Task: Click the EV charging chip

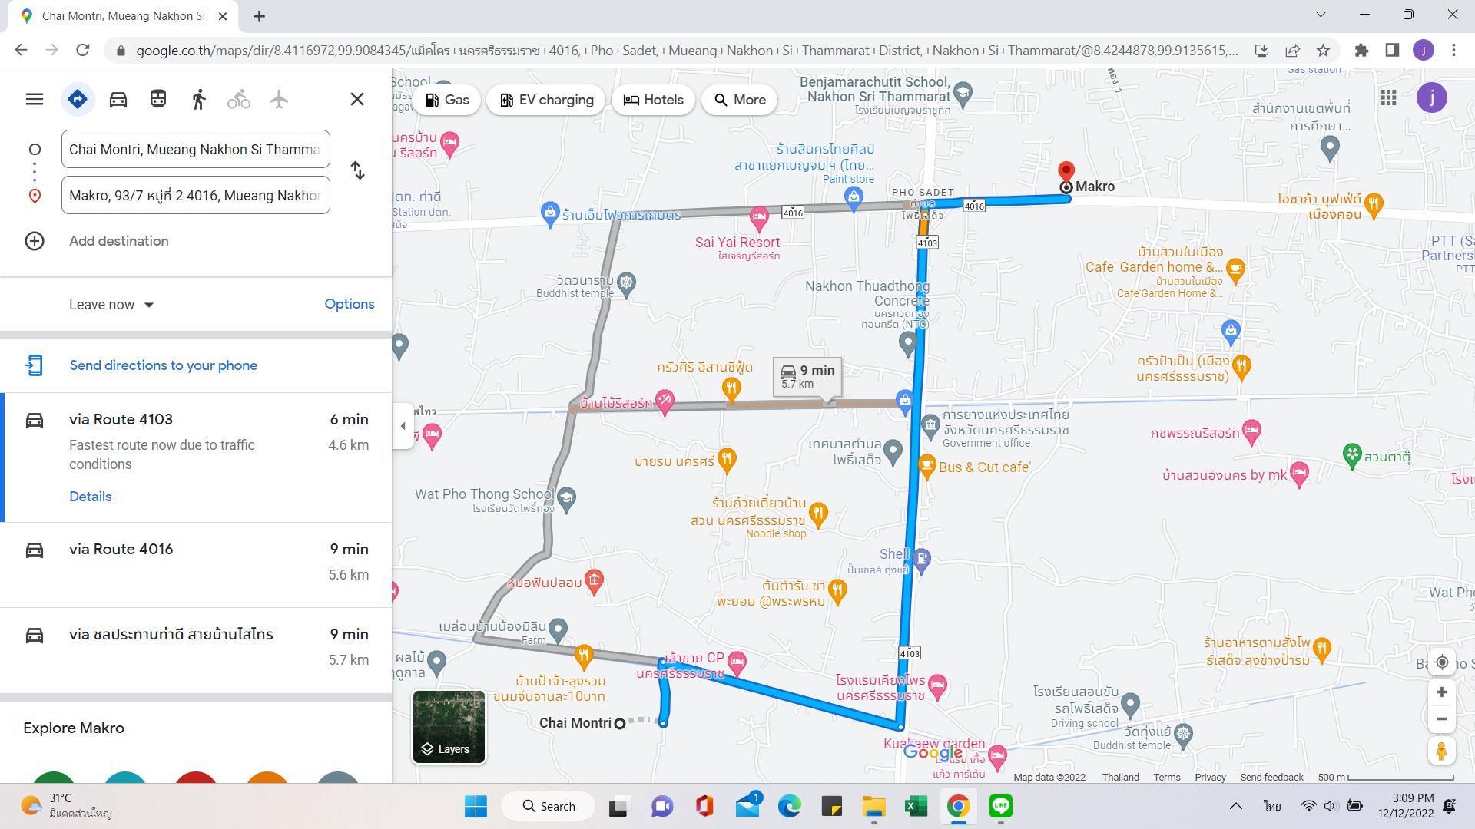Action: [546, 100]
